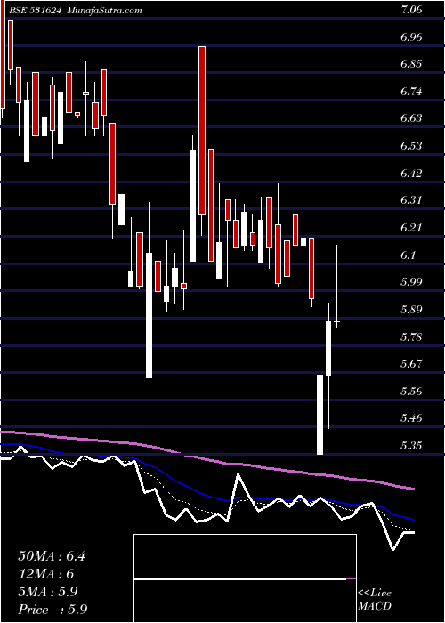Click the 7.06 price axis label

point(411,11)
